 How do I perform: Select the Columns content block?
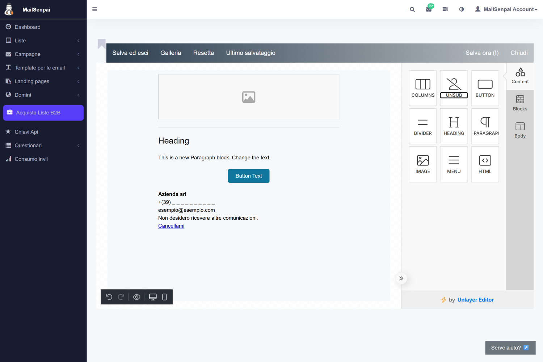click(422, 88)
